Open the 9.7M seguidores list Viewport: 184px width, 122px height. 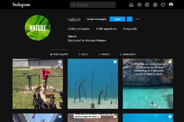[x=106, y=29]
